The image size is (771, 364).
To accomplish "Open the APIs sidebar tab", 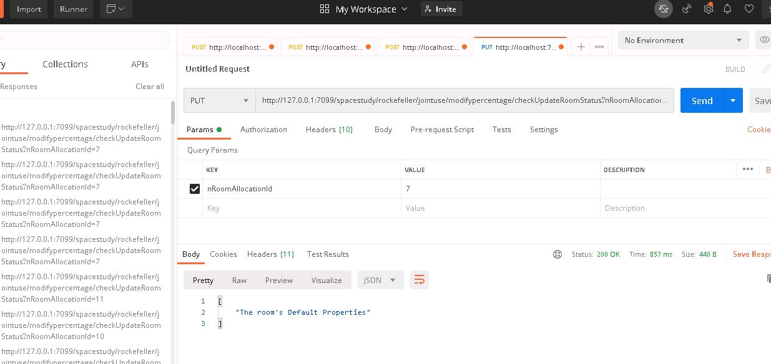I will tap(140, 64).
